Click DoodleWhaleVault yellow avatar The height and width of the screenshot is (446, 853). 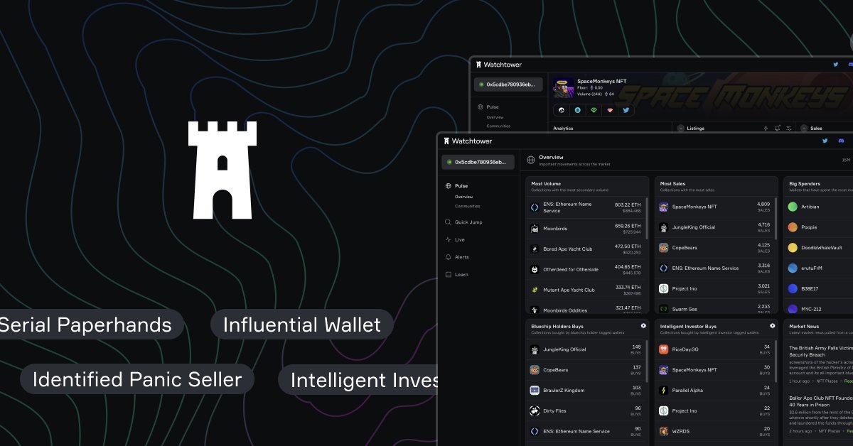pos(793,248)
